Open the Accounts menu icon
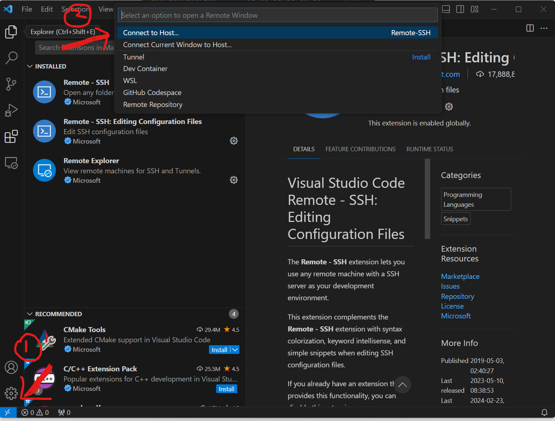Image resolution: width=555 pixels, height=421 pixels. point(11,367)
